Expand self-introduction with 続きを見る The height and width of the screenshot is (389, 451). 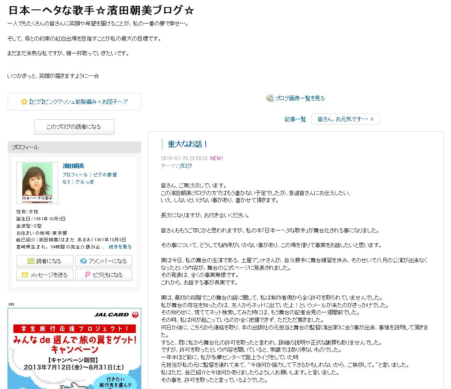120,247
